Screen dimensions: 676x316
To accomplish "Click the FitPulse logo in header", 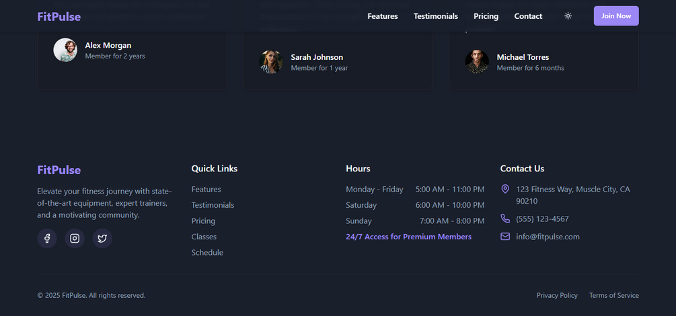I will click(x=59, y=16).
